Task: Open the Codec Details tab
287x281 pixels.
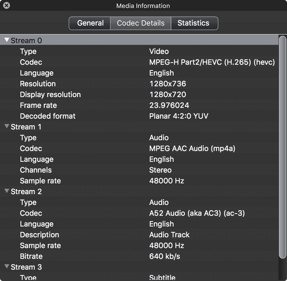Action: (x=141, y=23)
